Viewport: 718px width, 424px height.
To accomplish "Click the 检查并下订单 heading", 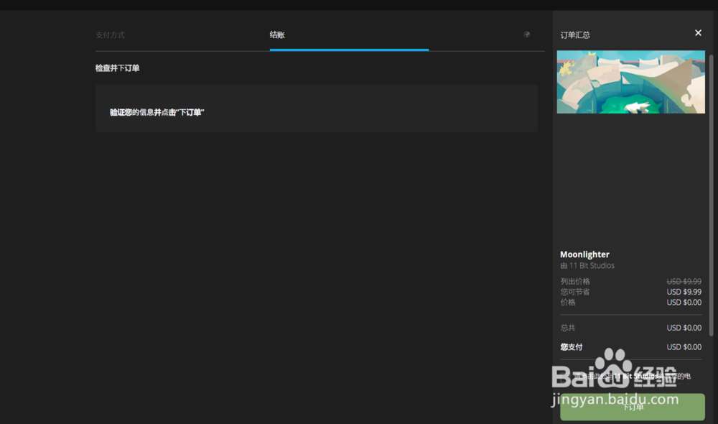I will [x=117, y=68].
